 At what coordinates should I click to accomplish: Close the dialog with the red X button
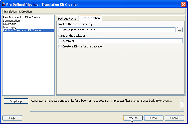pos(183,5)
